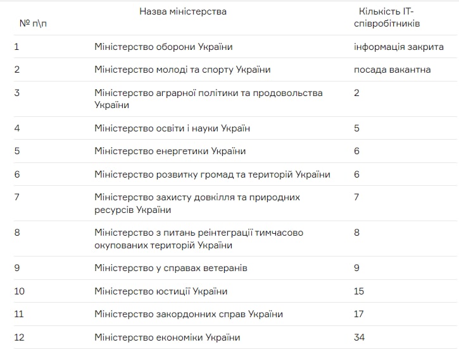Click 'інформація закрита' cell
The height and width of the screenshot is (357, 459).
[399, 47]
